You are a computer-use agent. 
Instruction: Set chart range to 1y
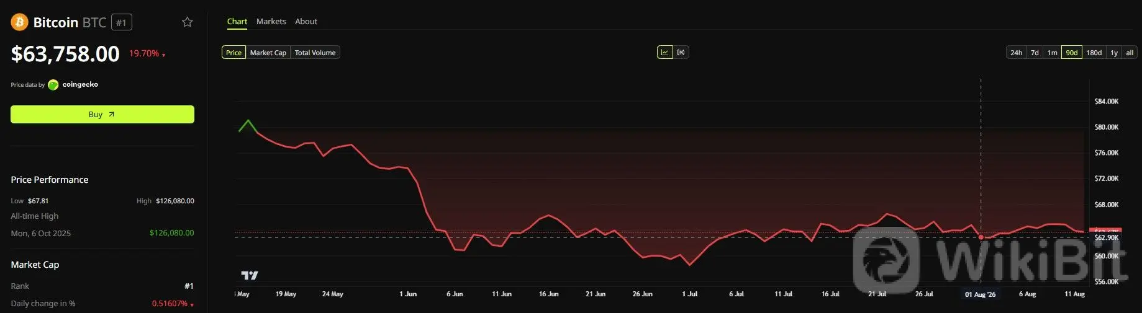(x=1114, y=53)
